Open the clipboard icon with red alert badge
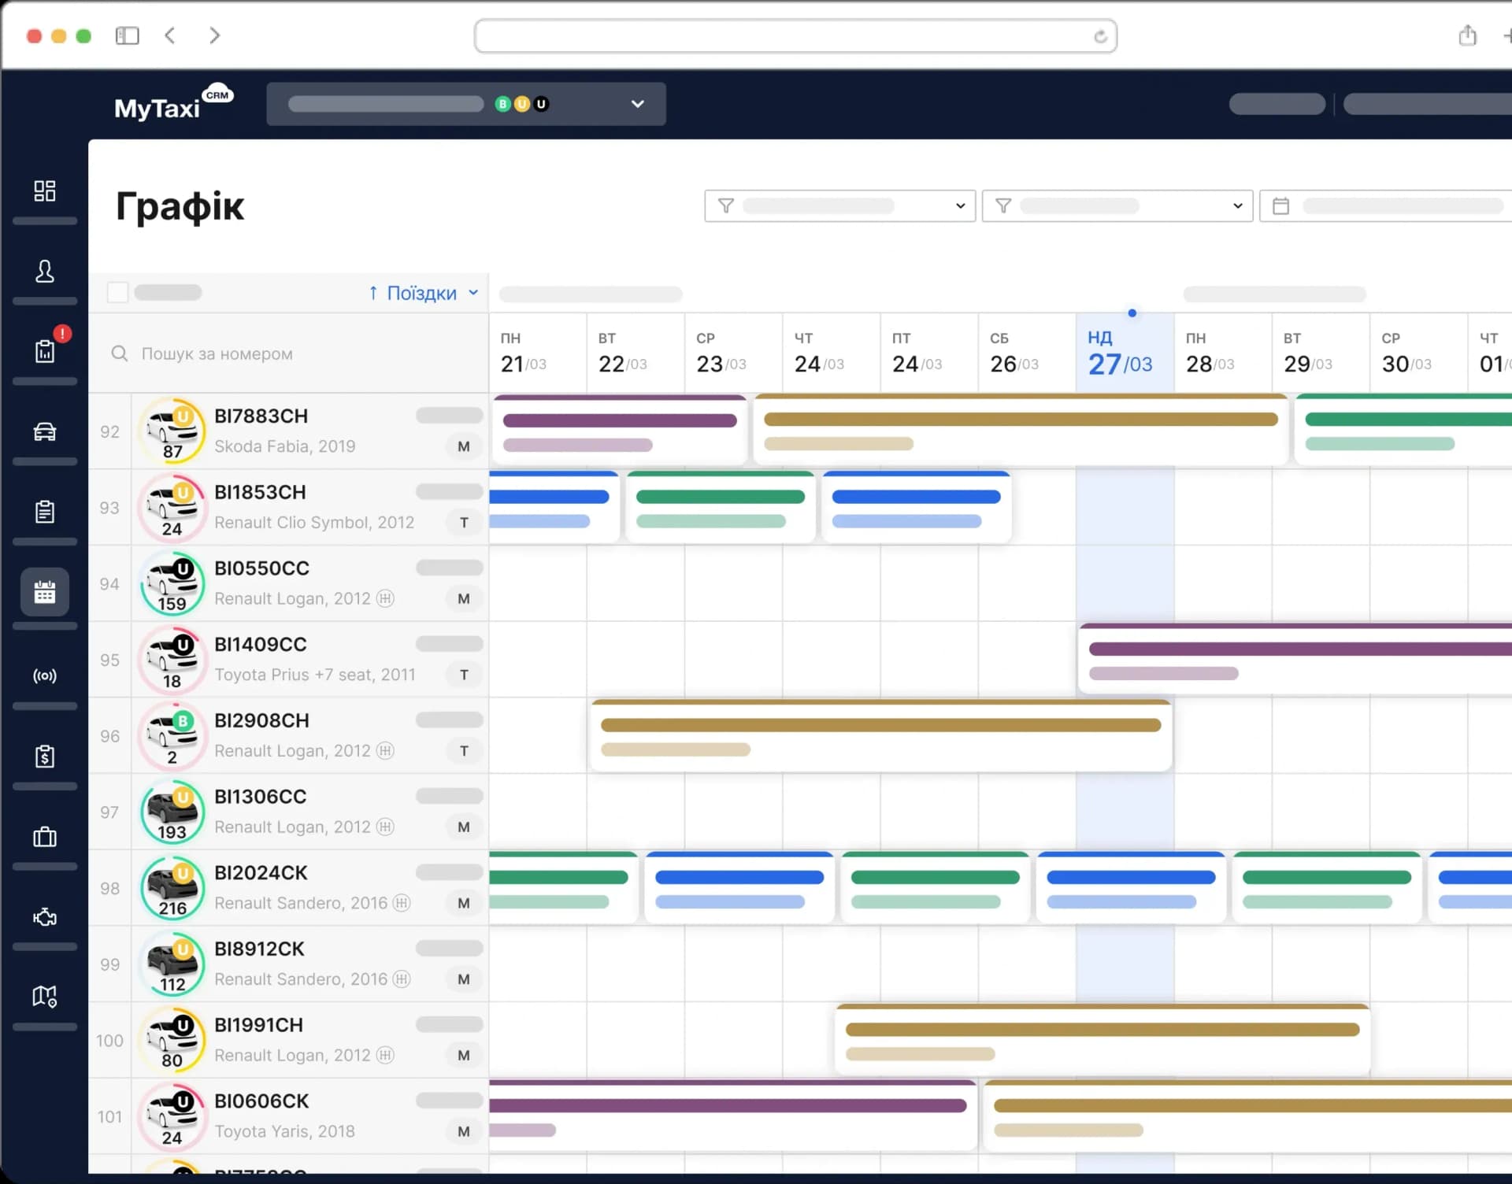Viewport: 1512px width, 1184px height. [45, 351]
